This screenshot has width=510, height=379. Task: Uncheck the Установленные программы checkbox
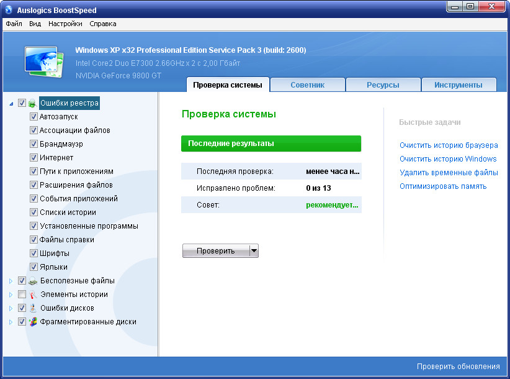point(34,226)
